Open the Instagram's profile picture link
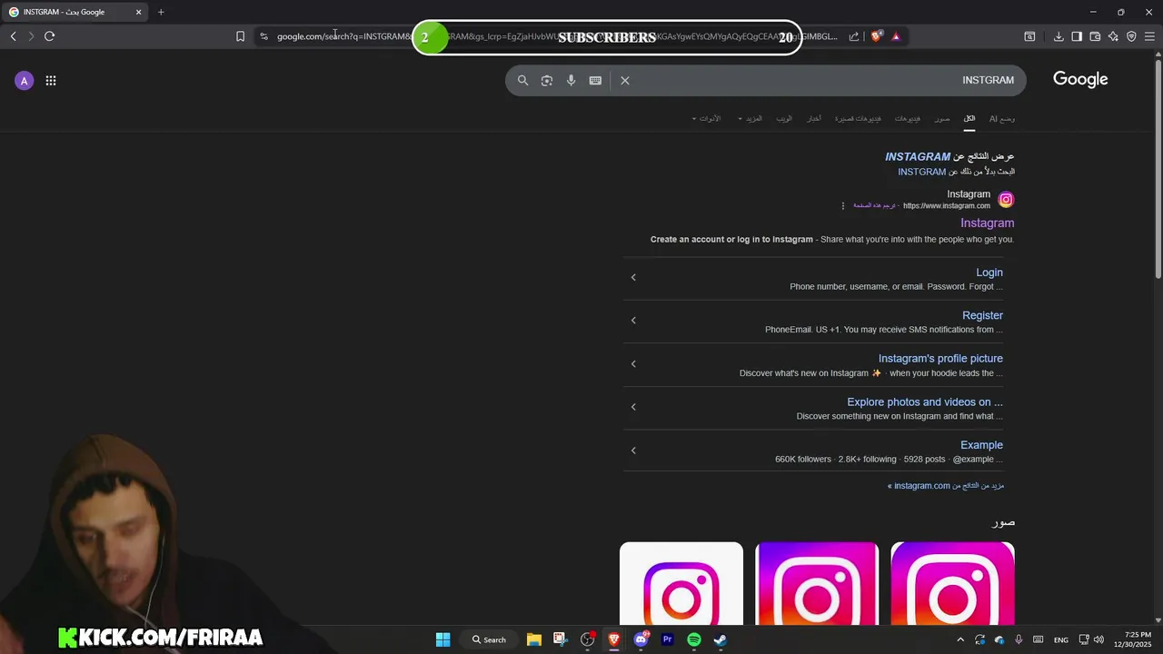The width and height of the screenshot is (1163, 654). point(940,359)
